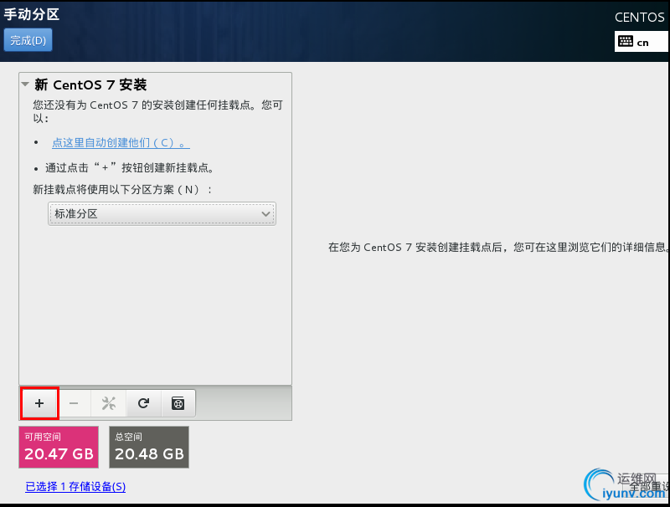This screenshot has width=670, height=507.
Task: Open device configuration via the wrench icon
Action: coord(108,403)
